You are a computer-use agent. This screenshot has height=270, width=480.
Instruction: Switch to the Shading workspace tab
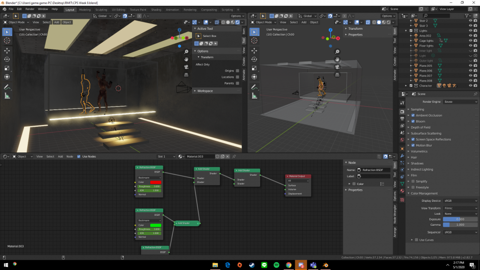[156, 10]
